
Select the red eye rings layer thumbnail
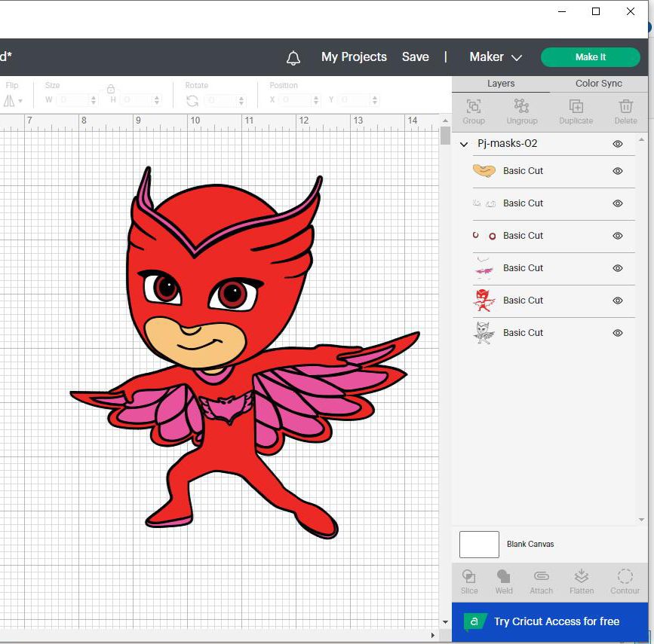pos(484,236)
